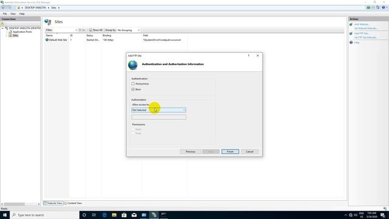Select Application Pools in Connections tree
Image resolution: width=389 pixels, height=219 pixels.
click(22, 32)
